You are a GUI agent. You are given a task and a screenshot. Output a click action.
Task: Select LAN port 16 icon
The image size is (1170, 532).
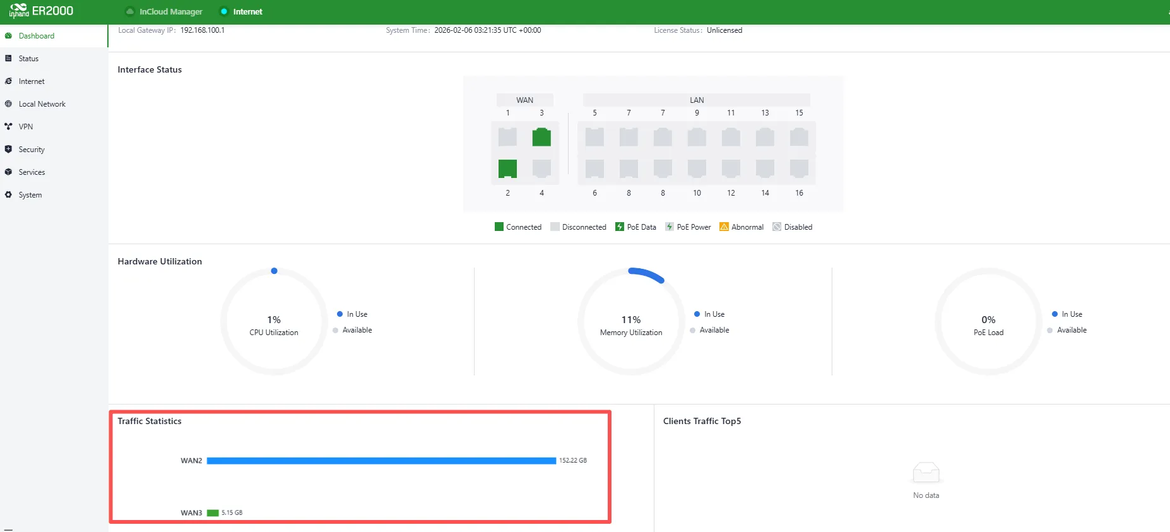(x=799, y=168)
